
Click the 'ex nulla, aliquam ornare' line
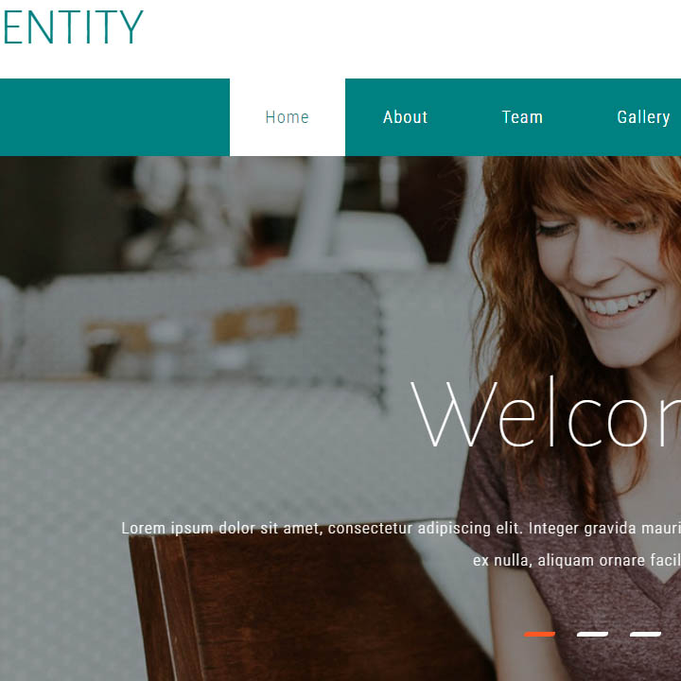pos(577,560)
